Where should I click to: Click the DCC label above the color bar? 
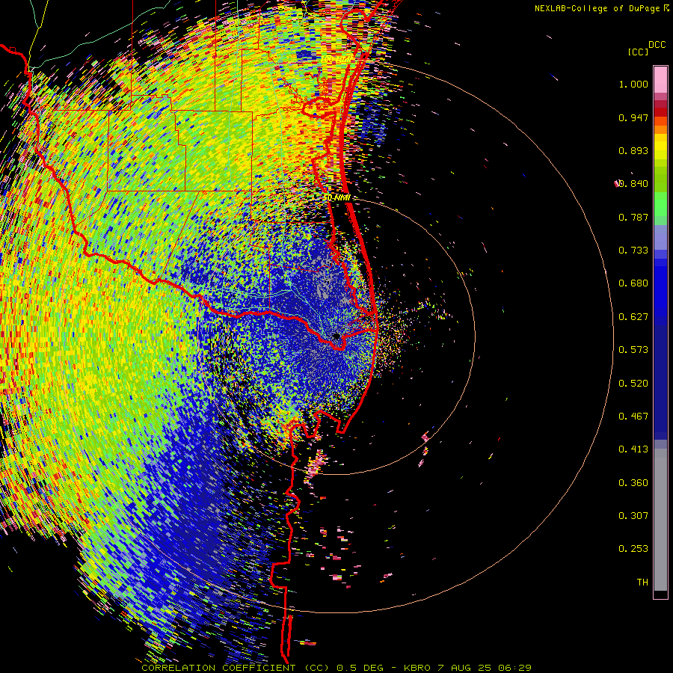(x=657, y=45)
